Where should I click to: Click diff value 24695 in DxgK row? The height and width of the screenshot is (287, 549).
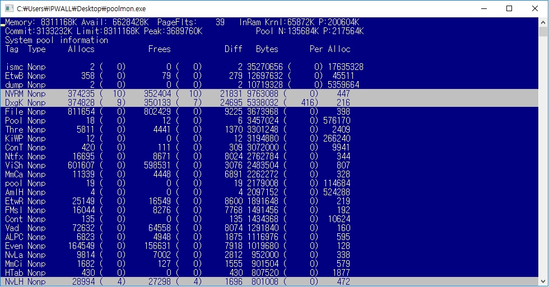[231, 103]
